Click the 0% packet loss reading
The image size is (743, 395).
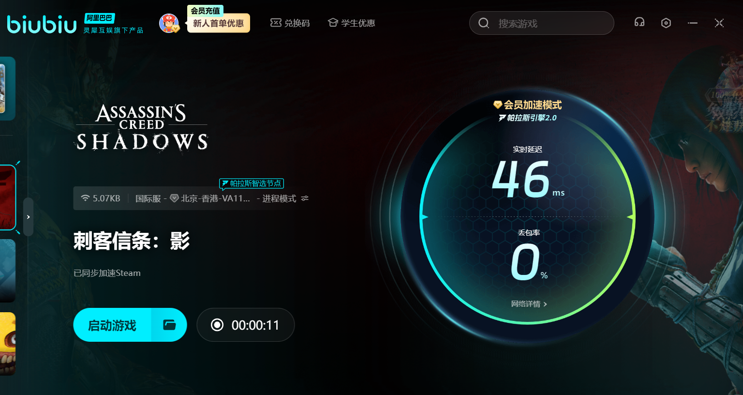529,262
